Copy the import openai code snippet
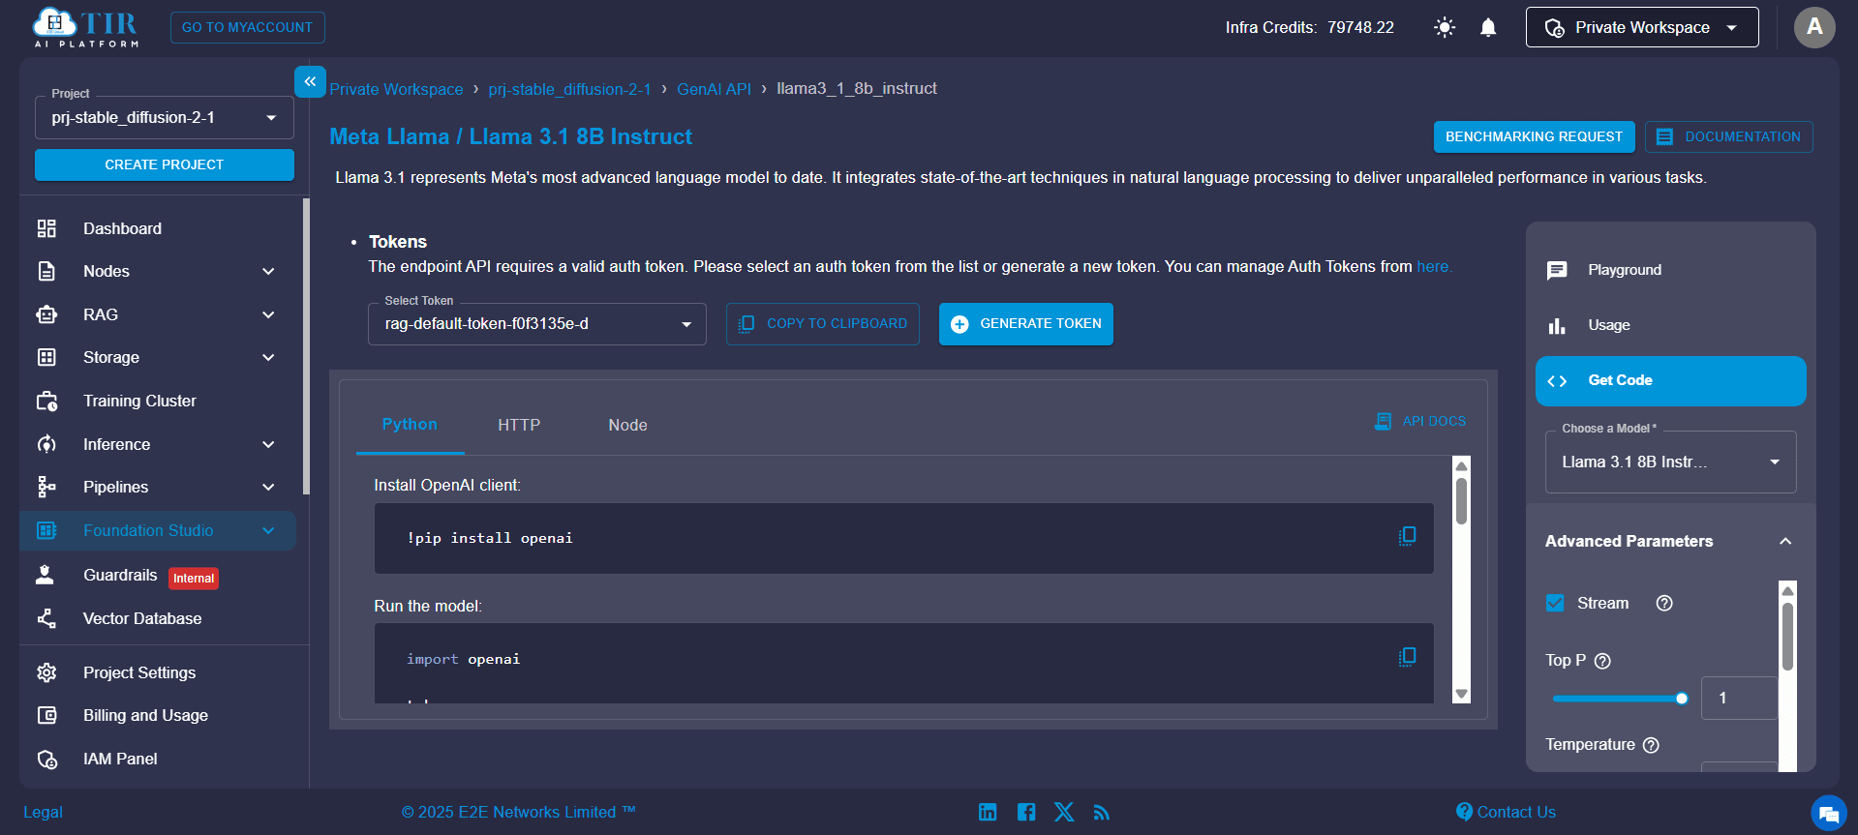This screenshot has width=1858, height=835. click(1407, 658)
